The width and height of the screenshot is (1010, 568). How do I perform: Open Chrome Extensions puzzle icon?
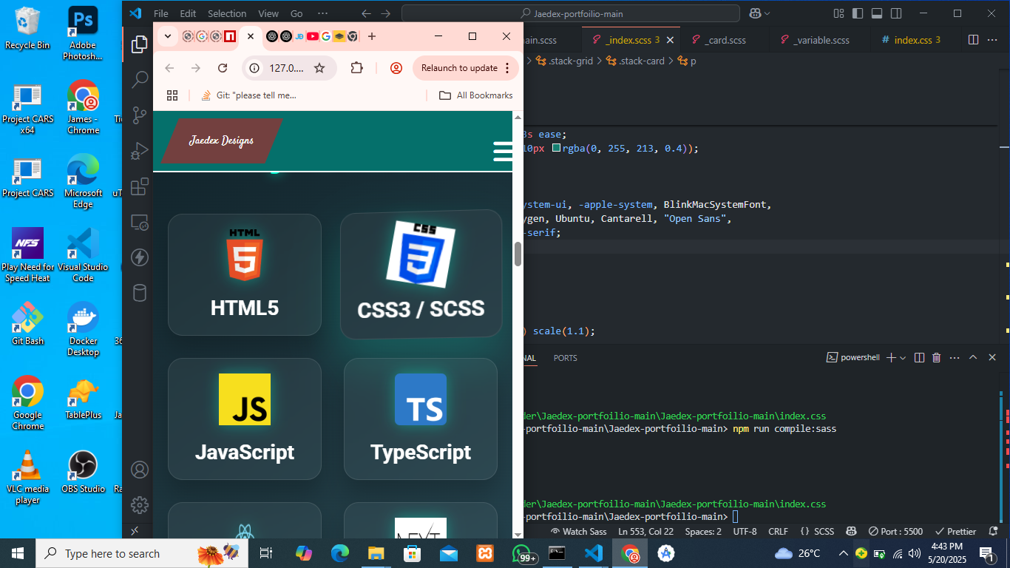[356, 68]
